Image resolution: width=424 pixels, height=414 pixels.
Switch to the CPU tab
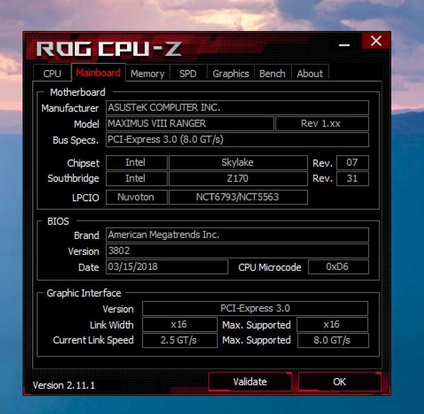tap(52, 73)
